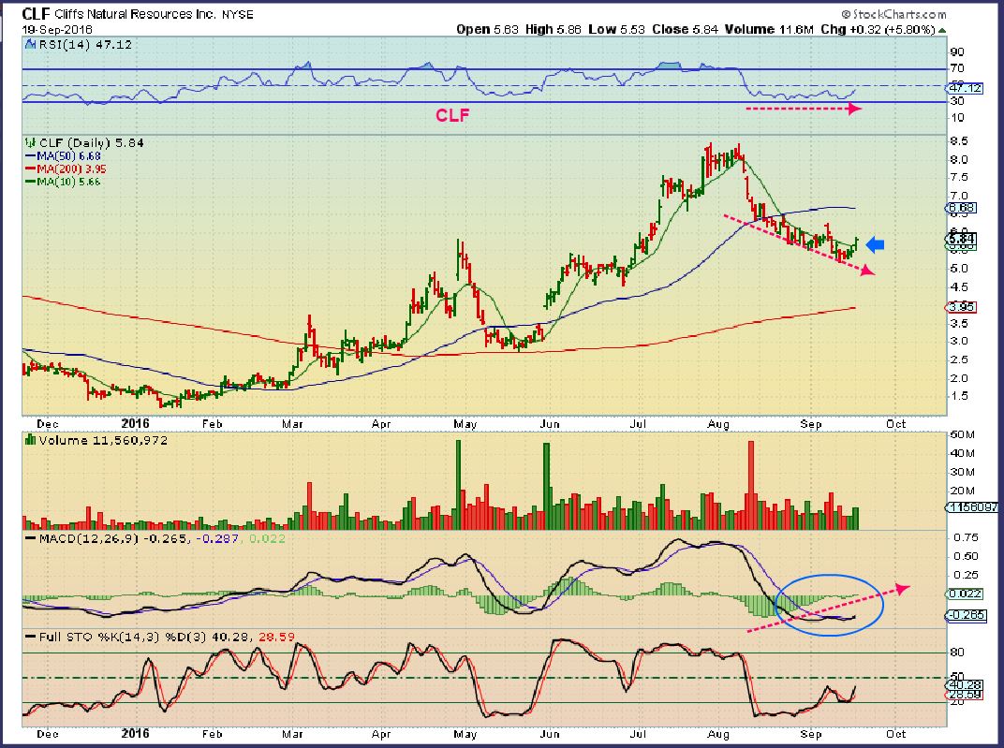
Task: Click the NYSE exchange label
Action: click(238, 15)
